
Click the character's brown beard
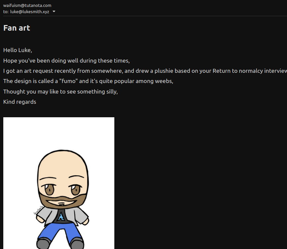click(62, 201)
